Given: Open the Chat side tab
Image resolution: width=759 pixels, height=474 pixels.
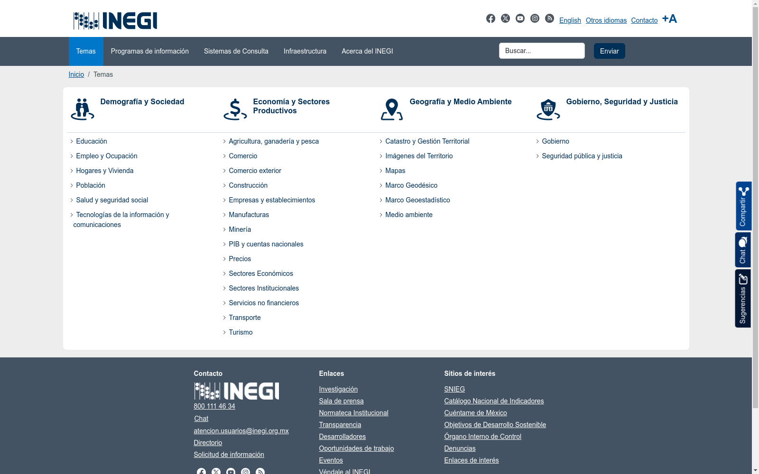Looking at the screenshot, I should [743, 250].
